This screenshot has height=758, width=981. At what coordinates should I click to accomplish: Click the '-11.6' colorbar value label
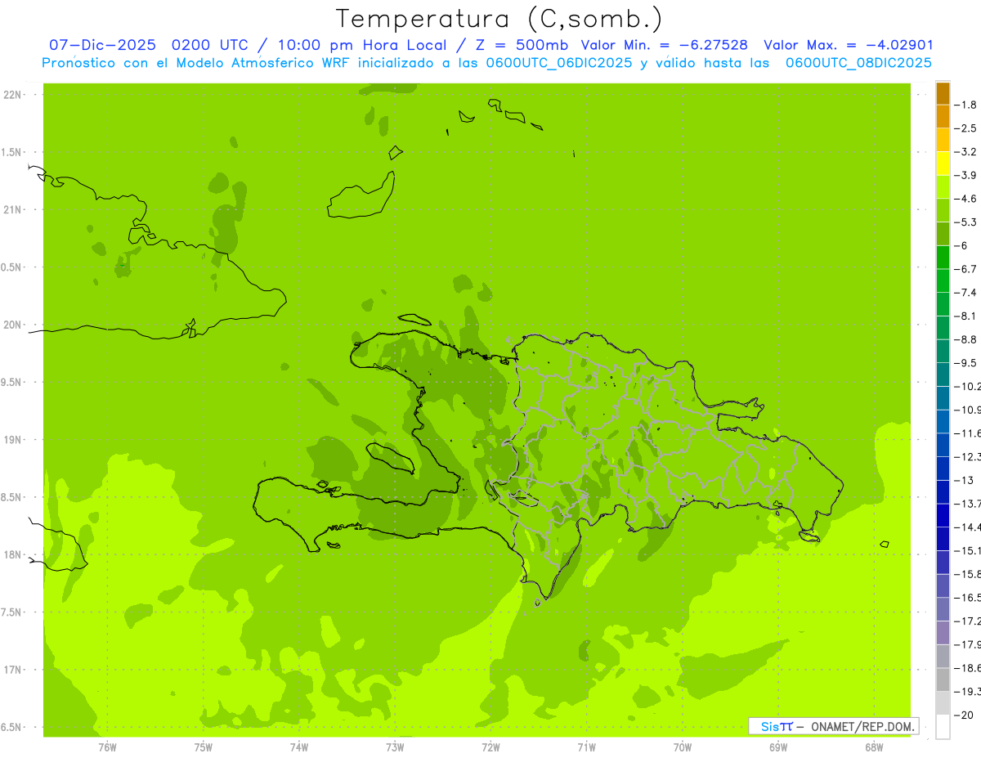(968, 433)
